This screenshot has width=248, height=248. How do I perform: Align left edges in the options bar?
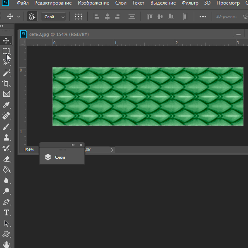(x=96, y=17)
